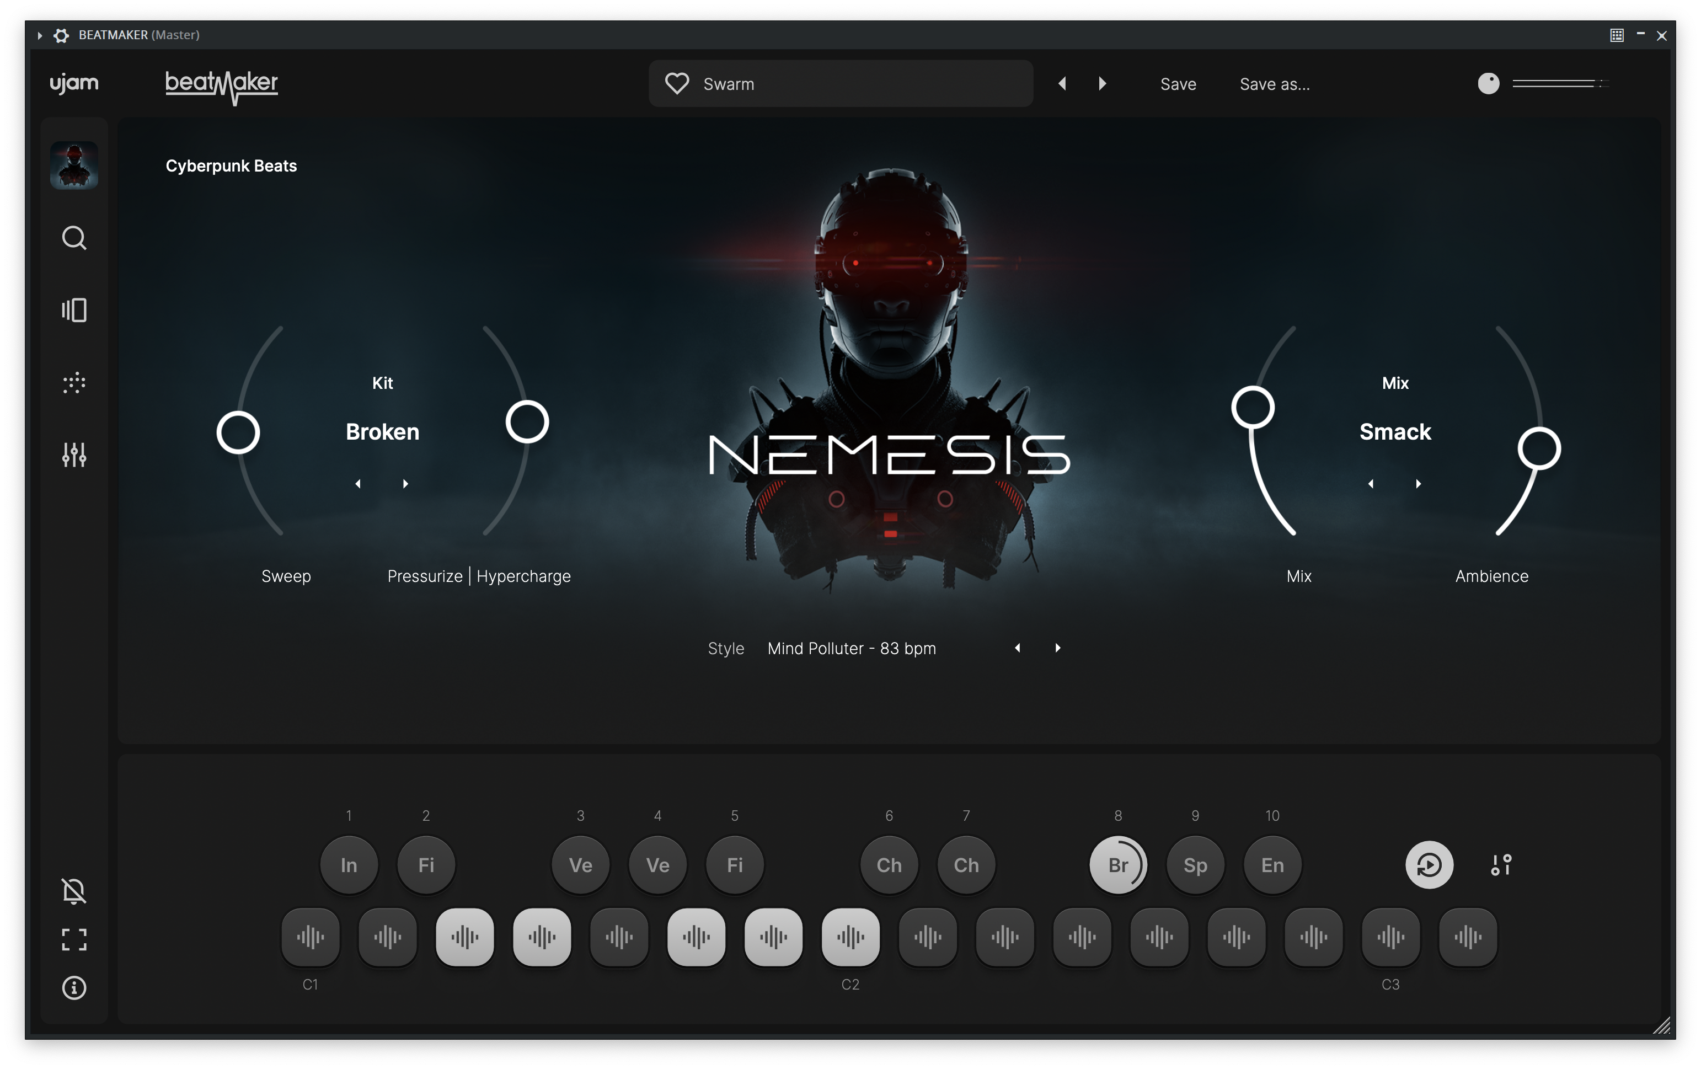Favorite the Swarm preset with heart icon
The image size is (1701, 1069).
tap(677, 83)
